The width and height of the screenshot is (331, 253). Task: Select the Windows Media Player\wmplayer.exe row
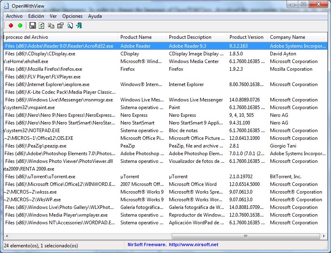tap(165, 215)
